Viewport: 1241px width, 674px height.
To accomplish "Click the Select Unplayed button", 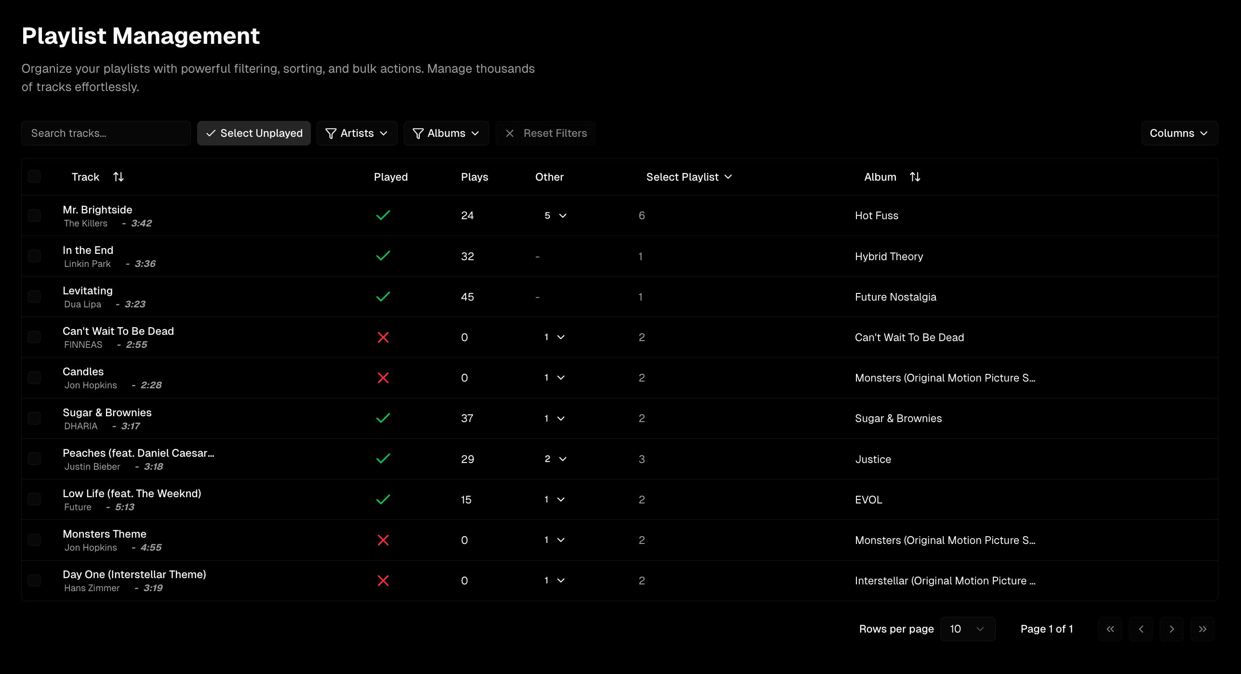I will tap(254, 133).
